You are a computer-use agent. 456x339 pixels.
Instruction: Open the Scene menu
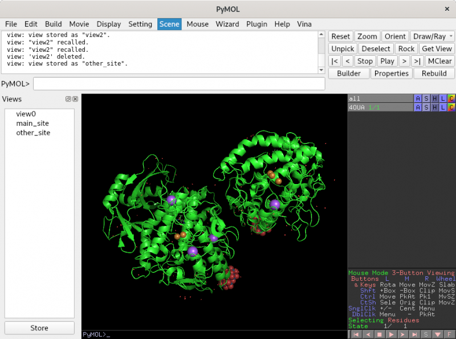[169, 24]
